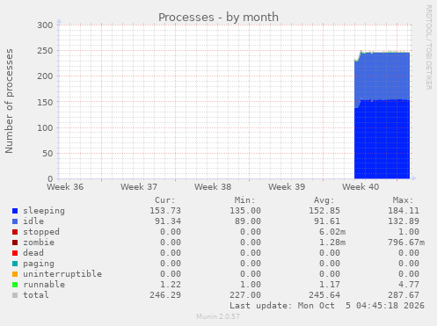The width and height of the screenshot is (437, 326).
Task: Click stopped average value 6.02m
Action: click(332, 232)
